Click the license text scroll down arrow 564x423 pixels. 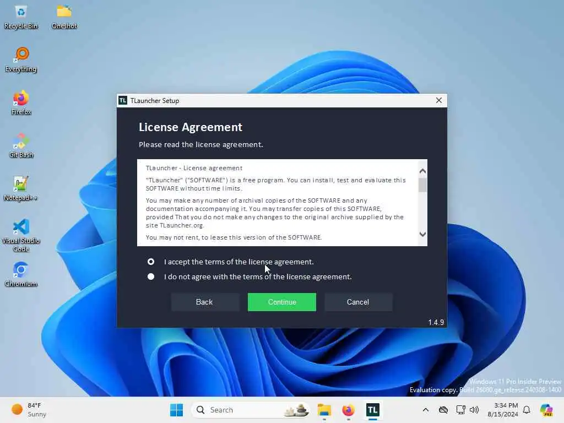pyautogui.click(x=422, y=234)
